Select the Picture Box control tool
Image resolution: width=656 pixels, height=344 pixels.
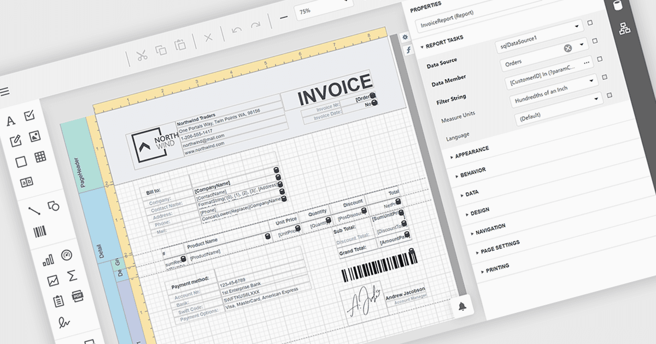tap(34, 135)
